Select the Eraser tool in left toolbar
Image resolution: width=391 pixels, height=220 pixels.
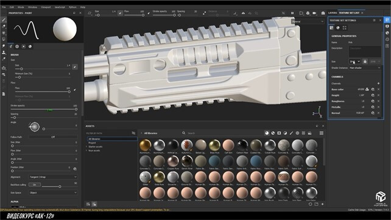(4, 26)
